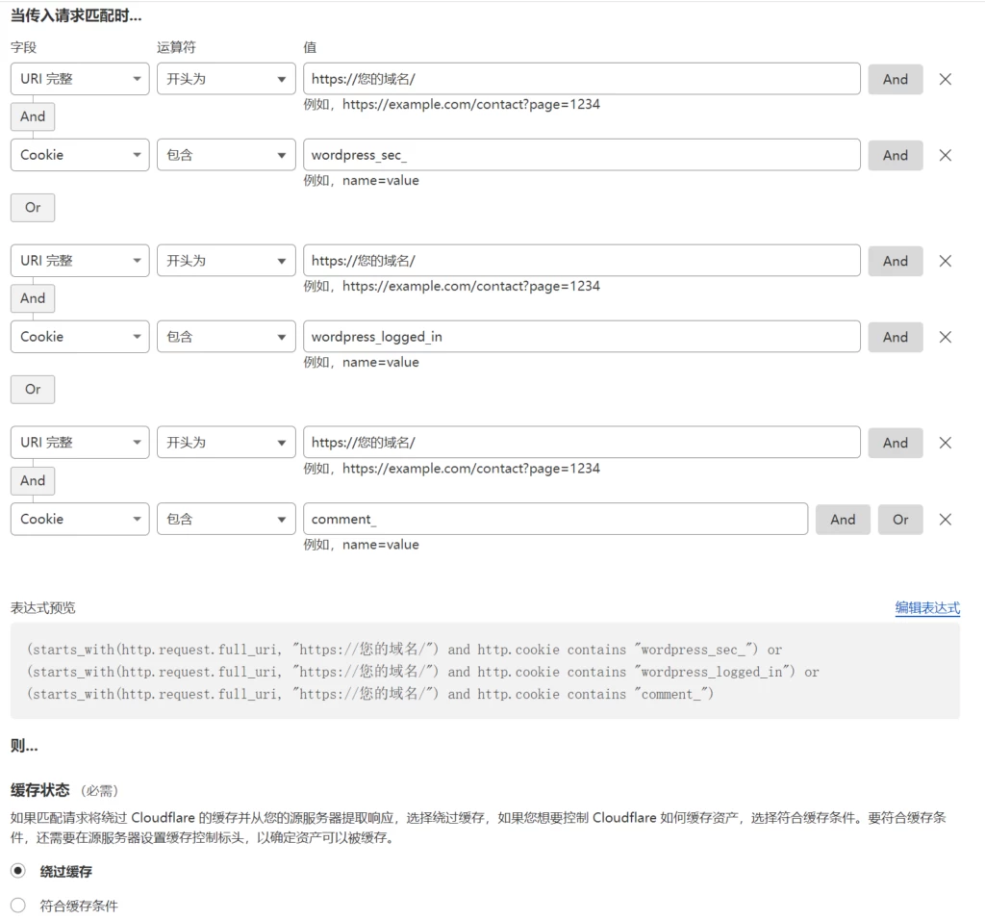Click the Or button on the comment_ row
The height and width of the screenshot is (920, 985).
[x=900, y=519]
